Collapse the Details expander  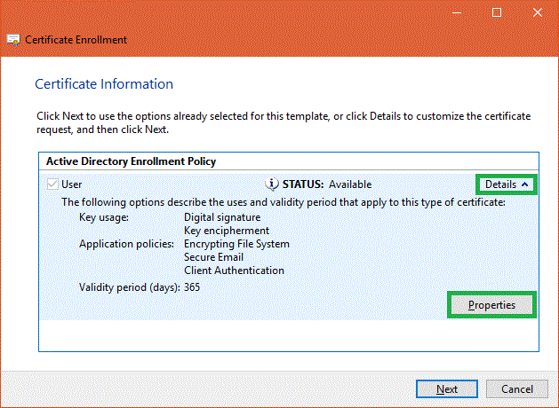[507, 184]
